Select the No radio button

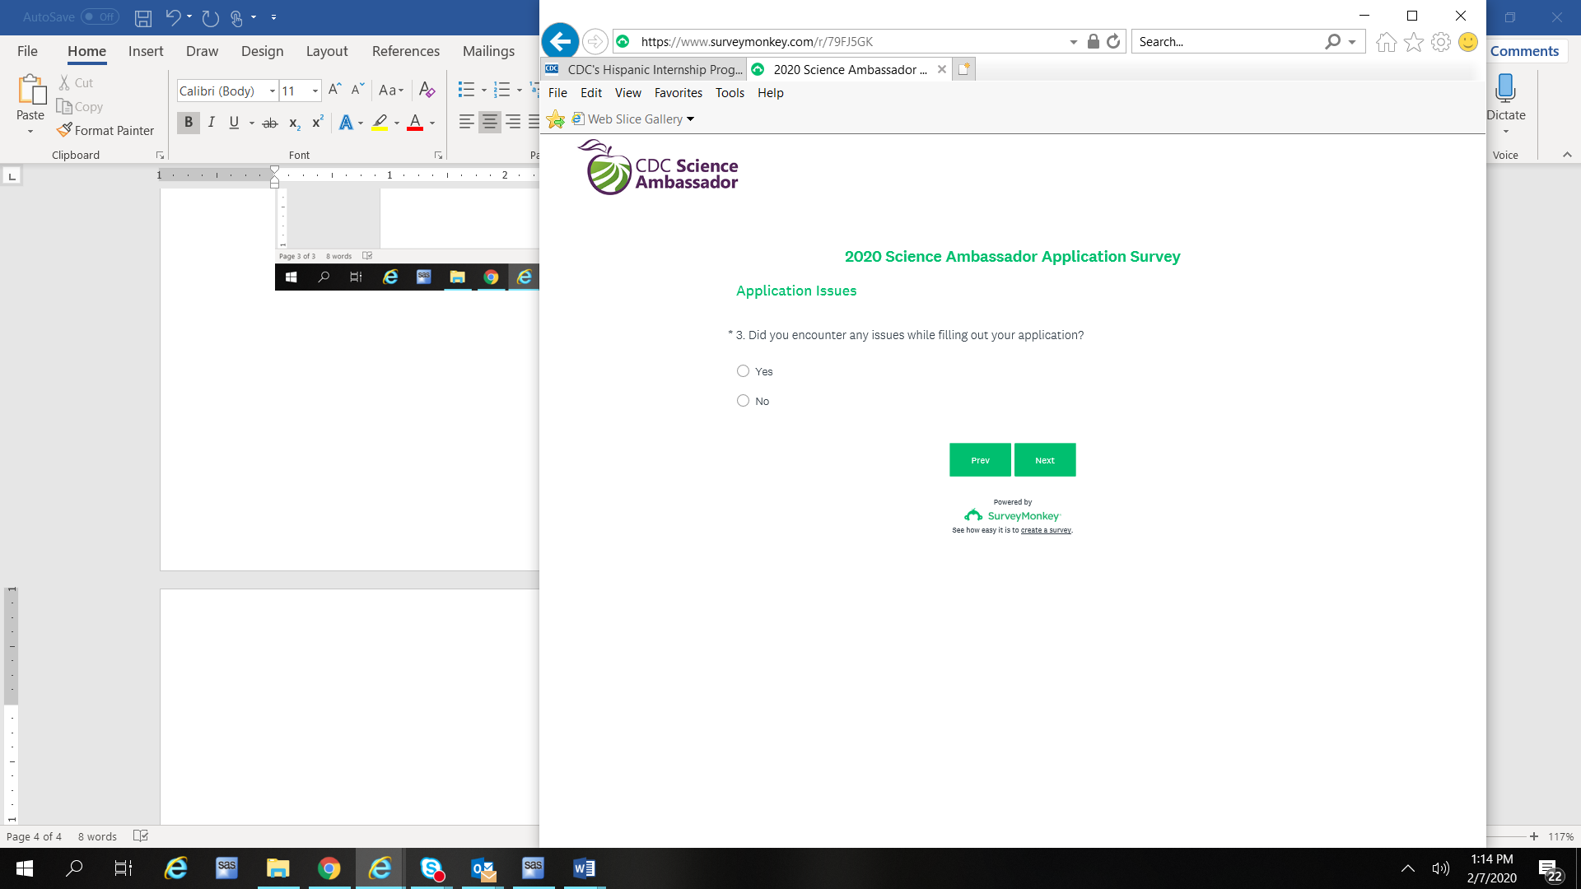point(743,401)
